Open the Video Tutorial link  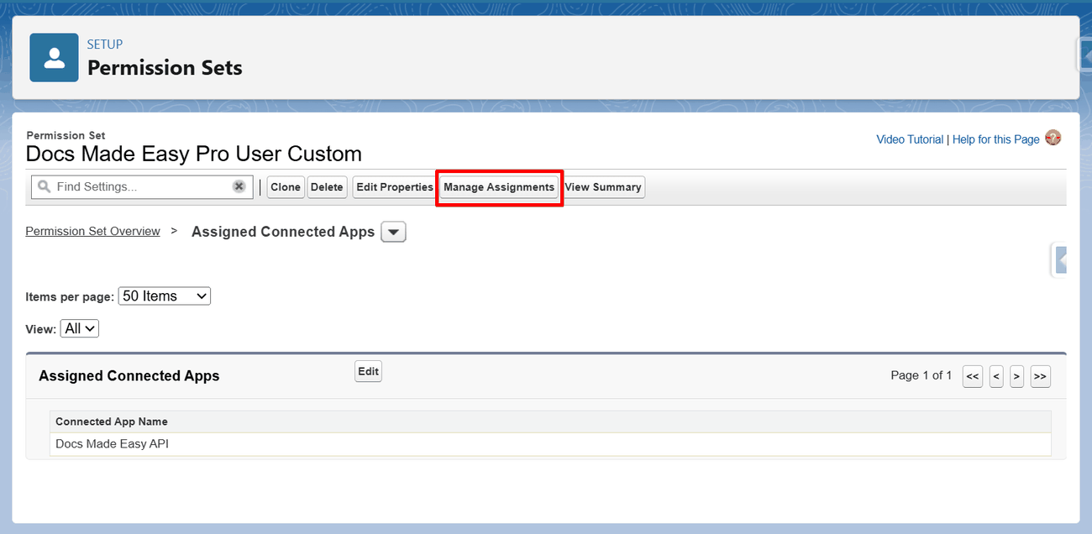pos(910,139)
